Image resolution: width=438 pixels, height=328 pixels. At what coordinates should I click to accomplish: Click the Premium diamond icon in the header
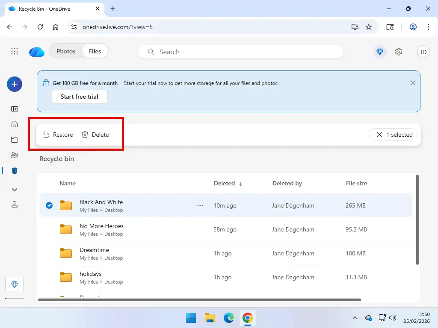[x=380, y=51]
